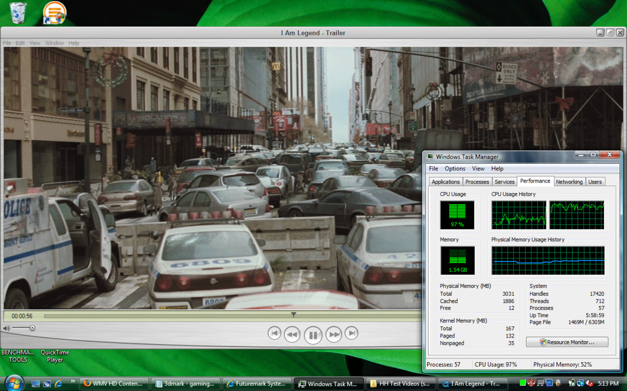This screenshot has height=391, width=627.
Task: Click green CPU meter tray icon
Action: pyautogui.click(x=522, y=384)
